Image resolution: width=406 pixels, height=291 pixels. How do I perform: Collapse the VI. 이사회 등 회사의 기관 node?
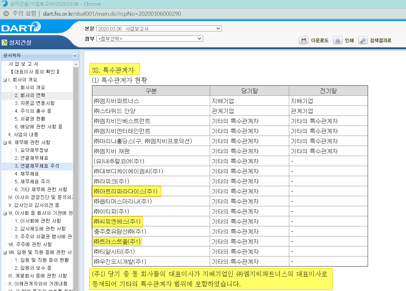point(5,213)
